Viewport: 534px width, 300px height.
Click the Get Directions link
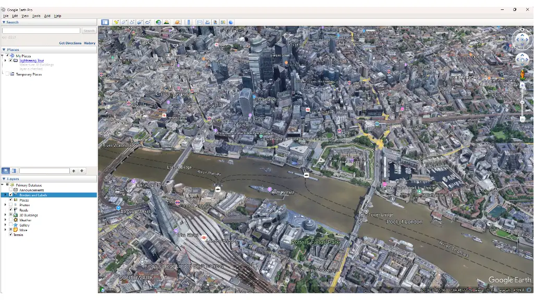[70, 43]
